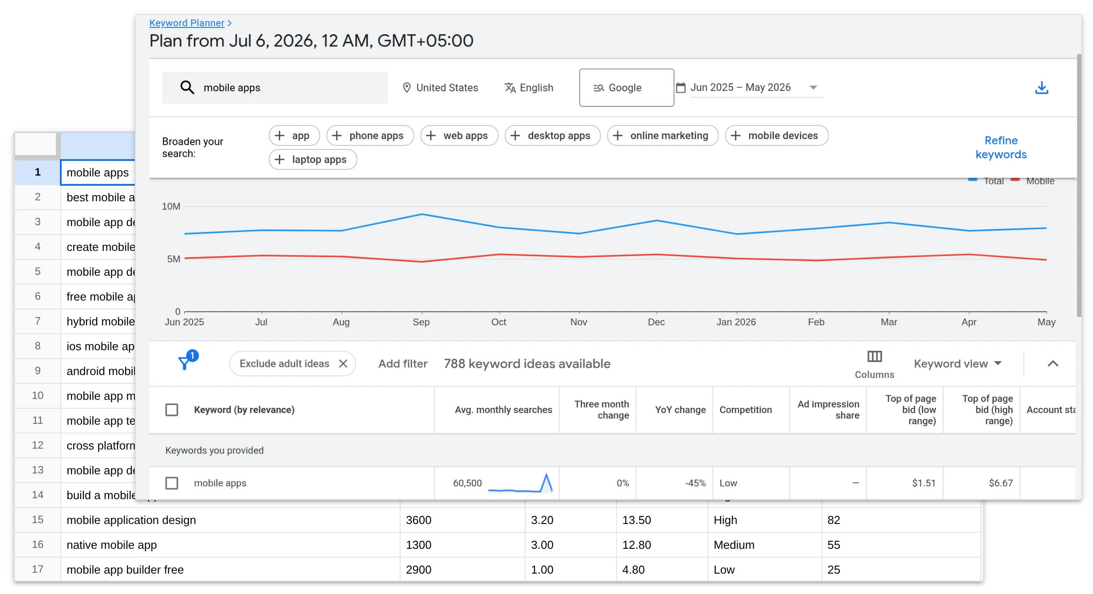Open the Keyword view dropdown
This screenshot has height=594, width=1093.
(x=958, y=363)
